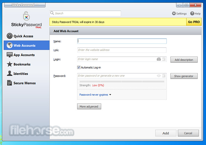This screenshot has height=145, width=206.
Task: Click copy icon in Login field
Action: point(164,59)
